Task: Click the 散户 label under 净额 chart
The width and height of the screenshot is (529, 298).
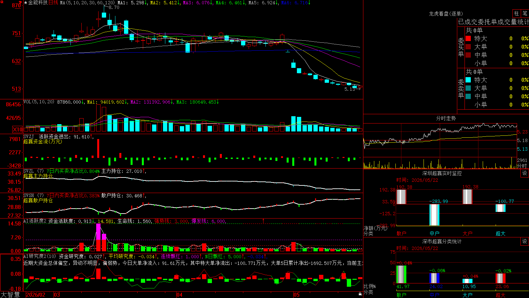Action: point(401,233)
